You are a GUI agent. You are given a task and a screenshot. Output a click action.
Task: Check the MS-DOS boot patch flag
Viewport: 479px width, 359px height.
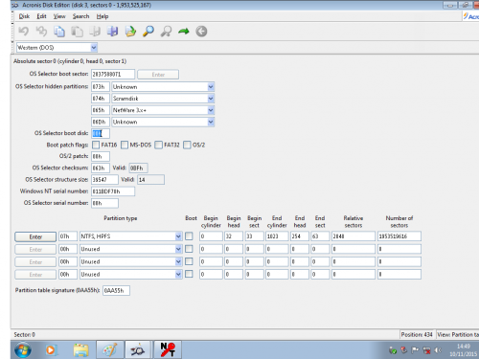[125, 145]
